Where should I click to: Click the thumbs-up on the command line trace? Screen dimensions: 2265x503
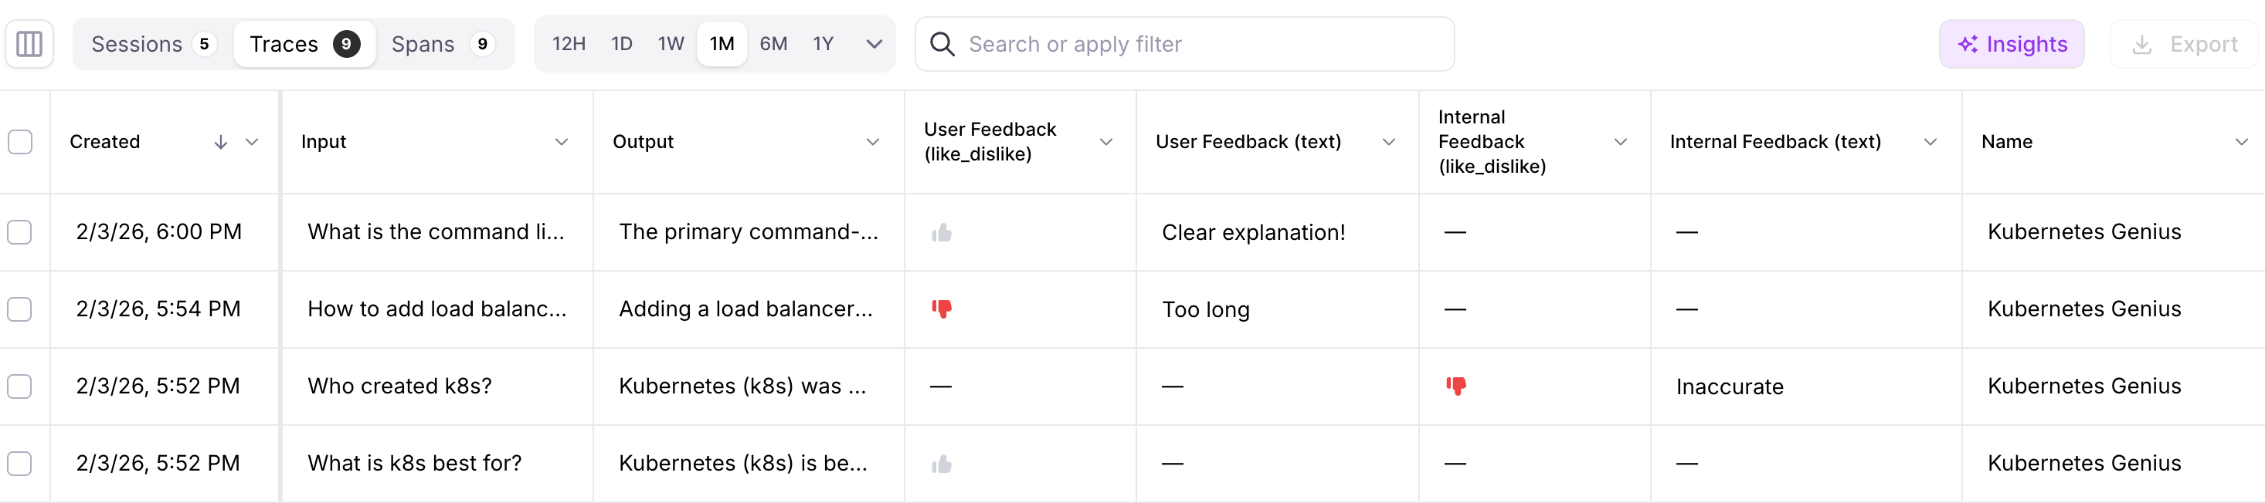pyautogui.click(x=942, y=231)
